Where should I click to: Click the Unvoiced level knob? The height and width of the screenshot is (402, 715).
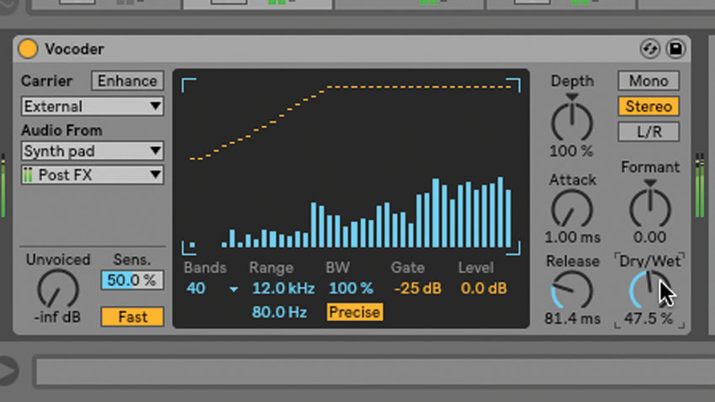[57, 289]
